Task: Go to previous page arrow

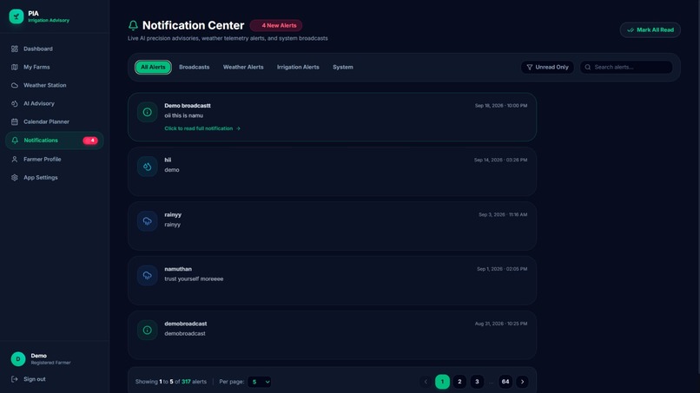Action: coord(426,382)
